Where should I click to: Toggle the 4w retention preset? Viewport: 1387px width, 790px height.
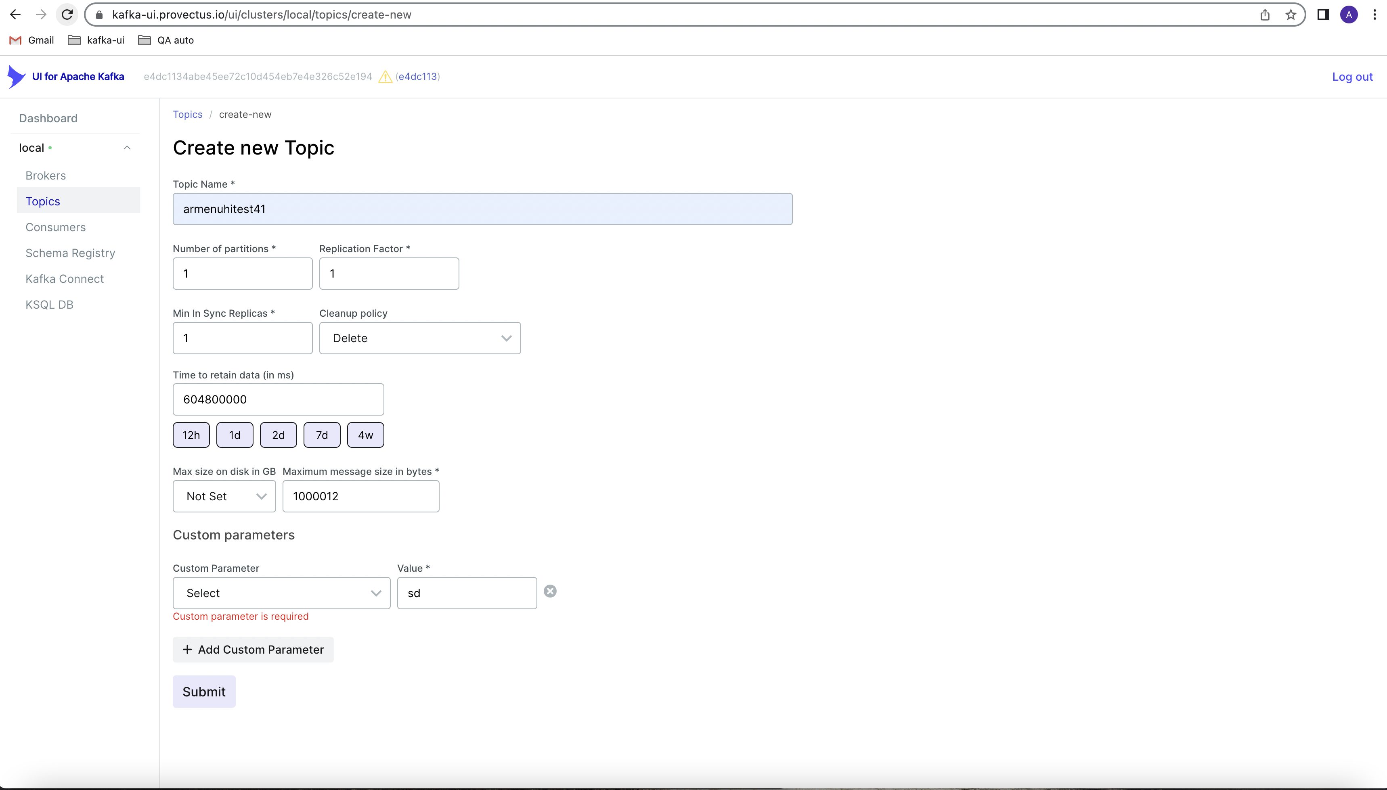(365, 435)
